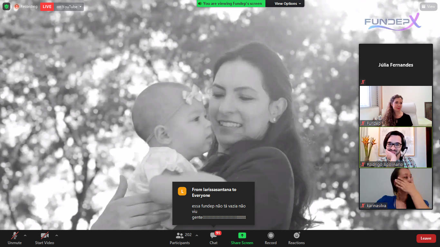Switch layout using the View button
Image resolution: width=440 pixels, height=247 pixels.
[x=428, y=6]
